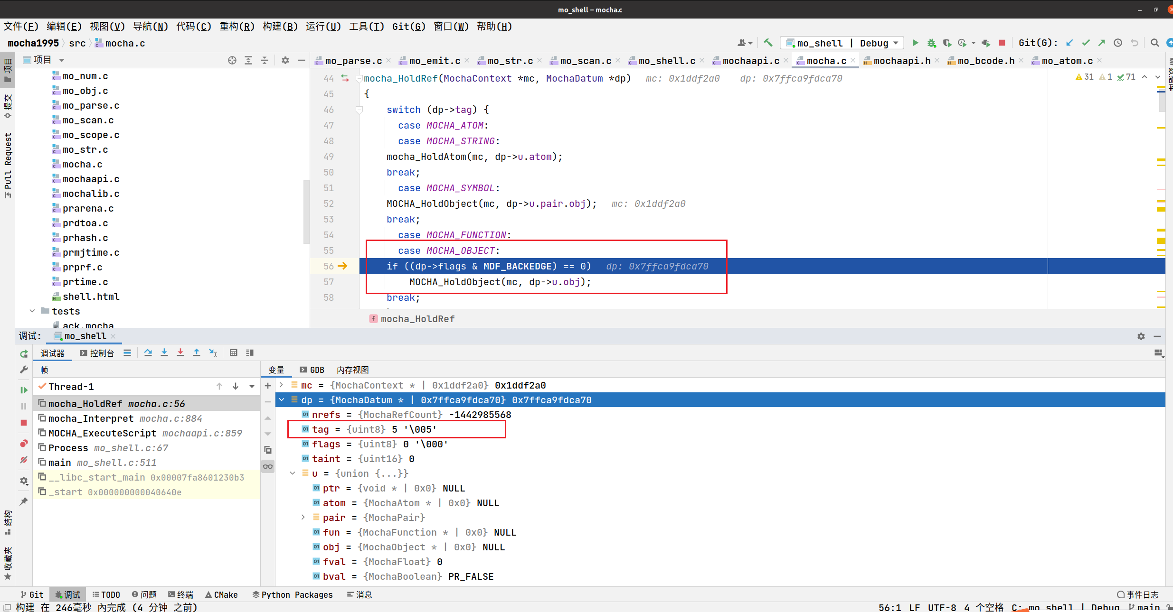This screenshot has width=1173, height=612.
Task: Open user account dropdown icon
Action: (745, 43)
